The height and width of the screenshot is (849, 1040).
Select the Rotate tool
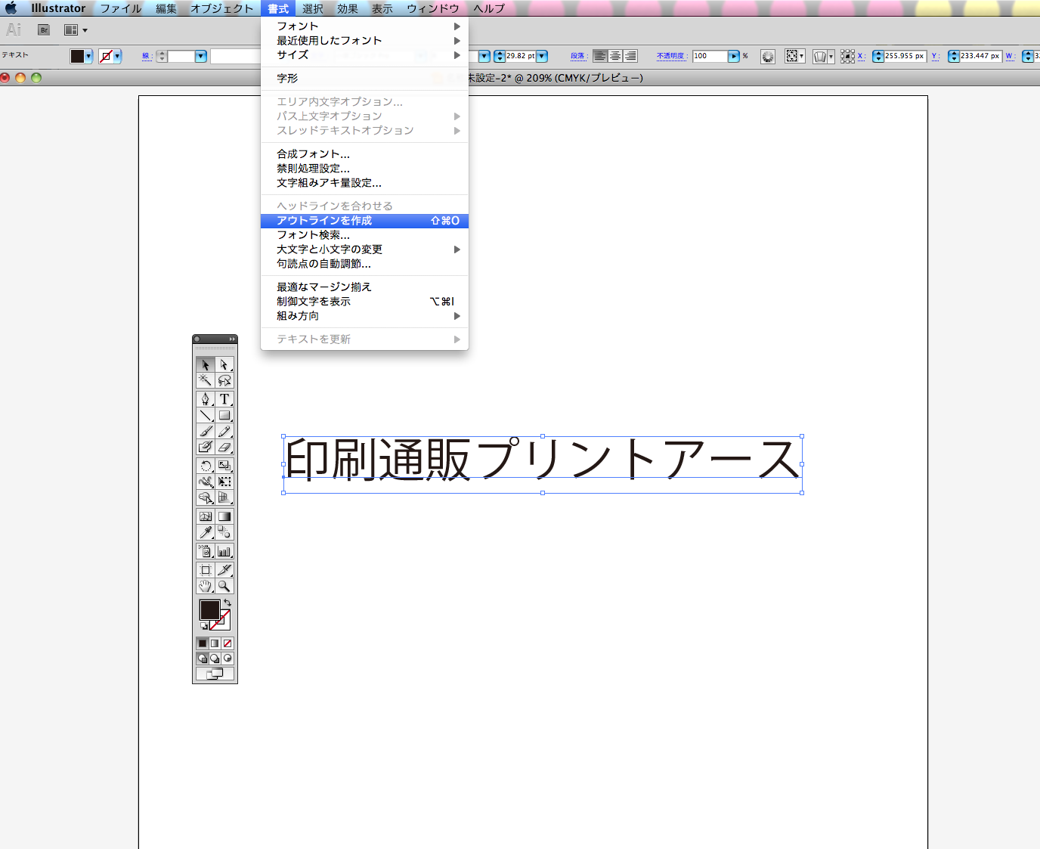[206, 466]
